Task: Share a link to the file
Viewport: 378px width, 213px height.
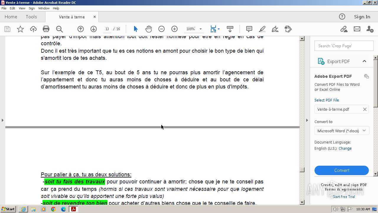Action: 344,29
